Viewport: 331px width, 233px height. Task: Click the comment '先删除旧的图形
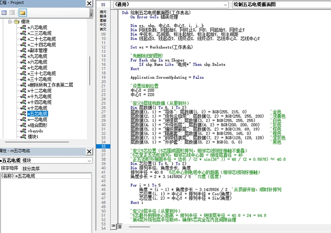pos(146,56)
